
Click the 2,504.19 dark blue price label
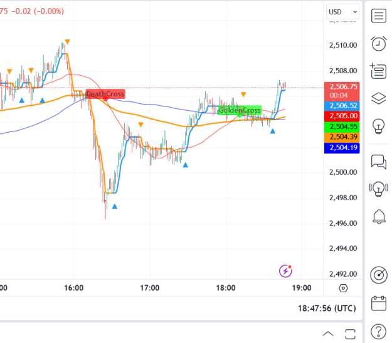[x=342, y=148]
